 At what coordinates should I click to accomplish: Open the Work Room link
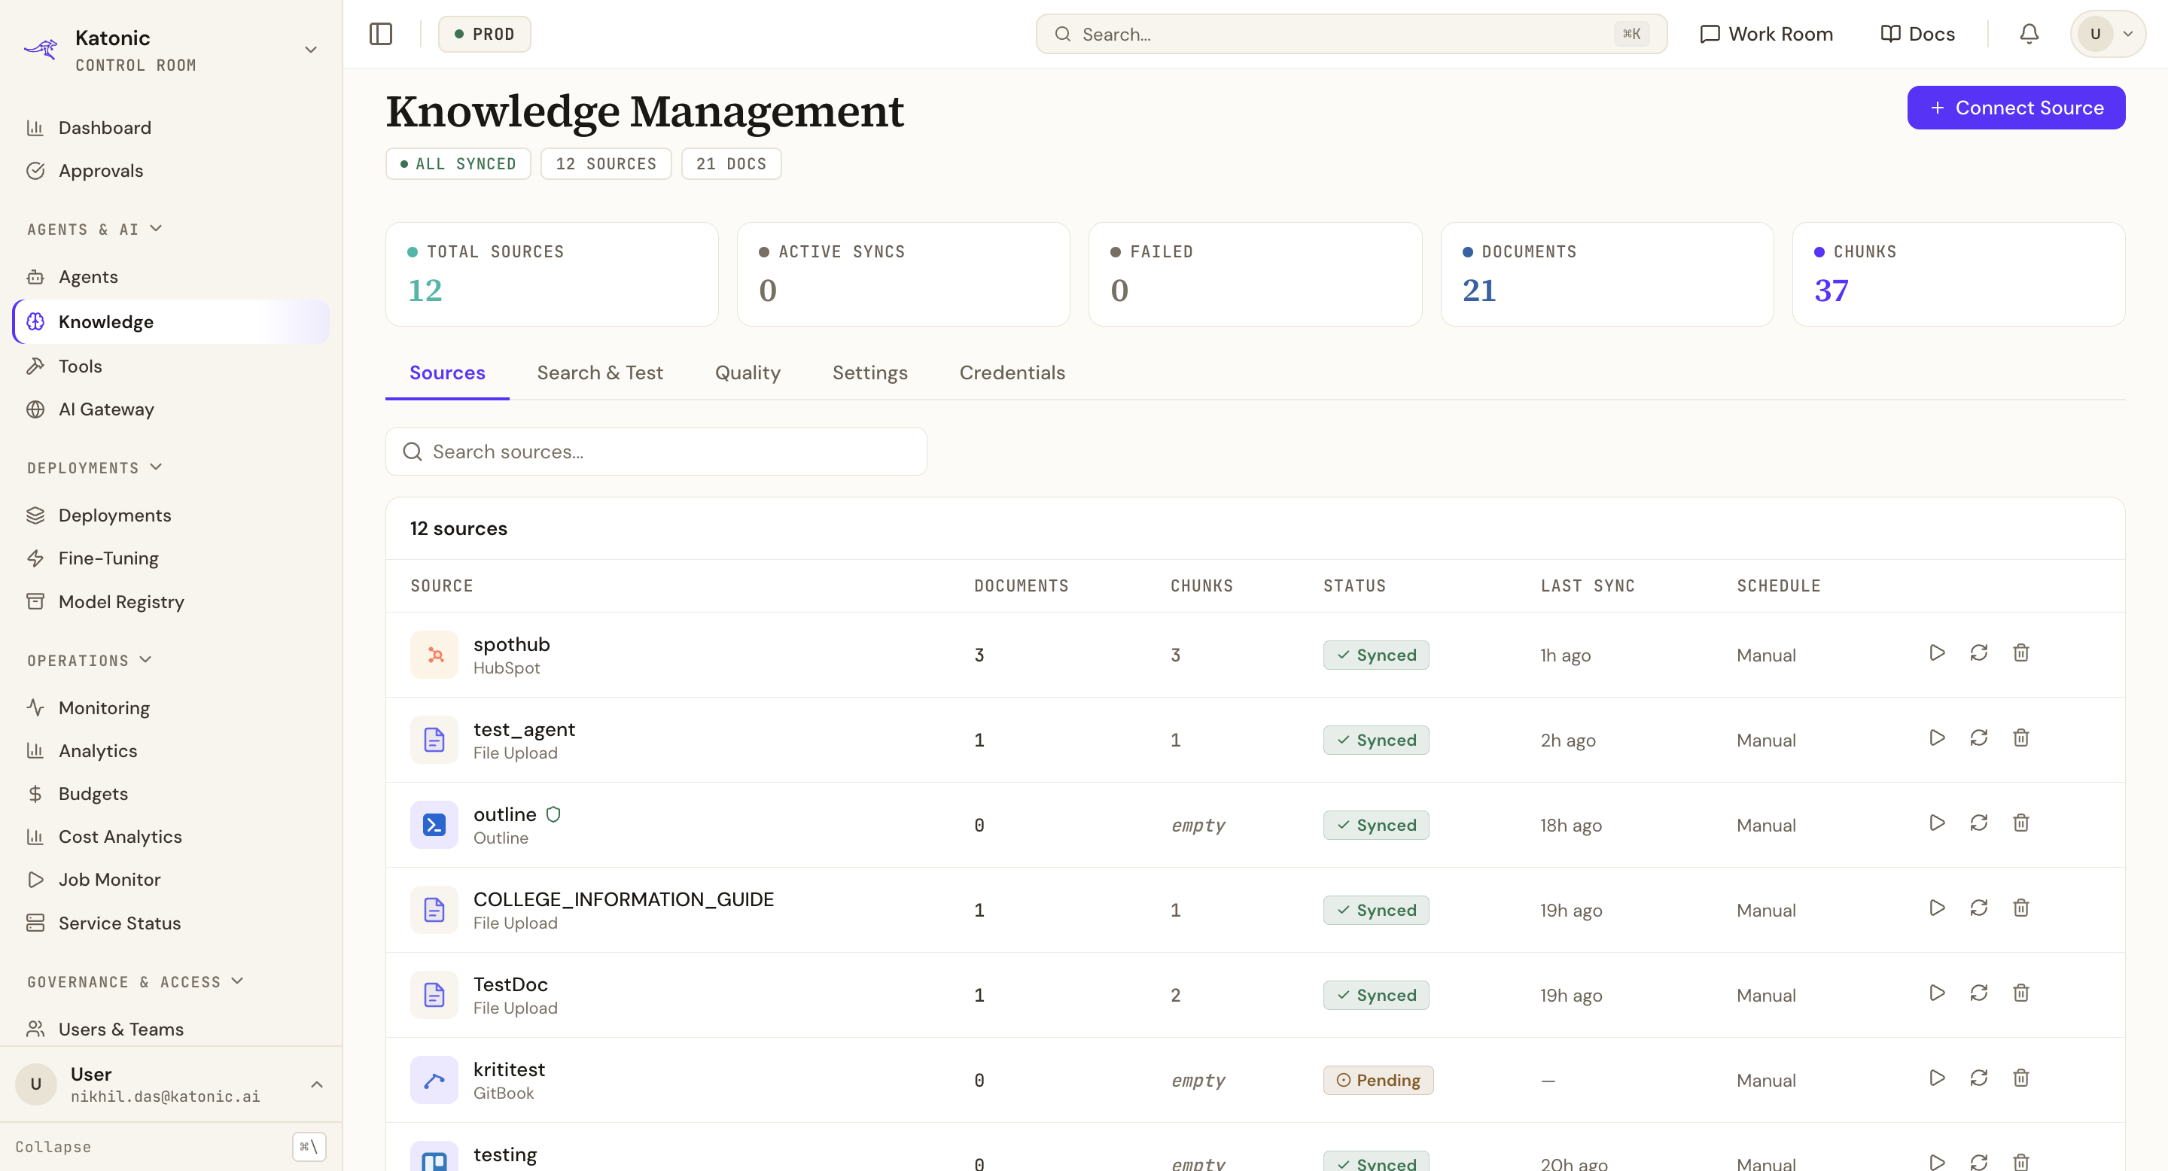coord(1766,34)
